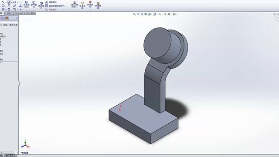Viewport: 279px width, 157px height.
Task: Click Move Entities icon
Action: [47, 10]
